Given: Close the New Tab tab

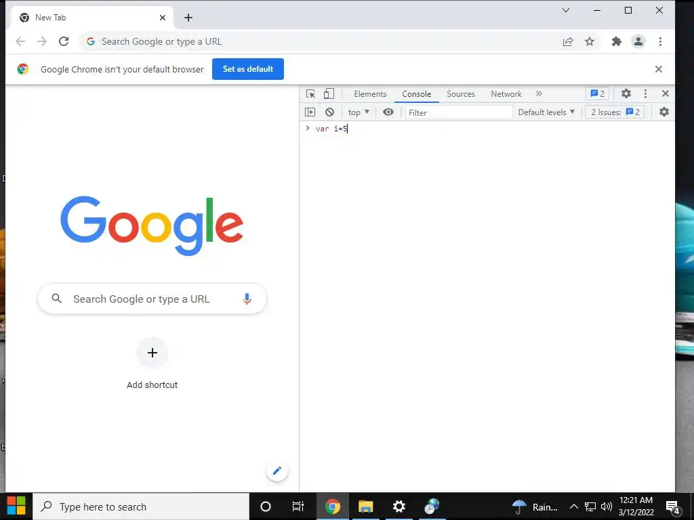Looking at the screenshot, I should click(163, 18).
